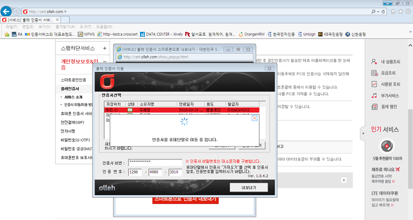Open 제주로 떠나요 promotion link

pos(386,169)
